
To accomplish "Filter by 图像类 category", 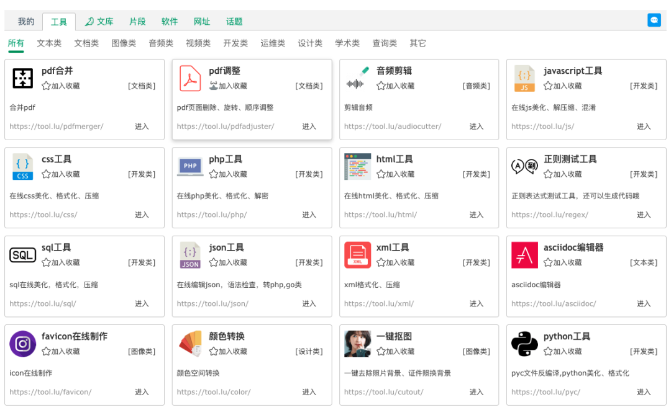I will pyautogui.click(x=124, y=43).
